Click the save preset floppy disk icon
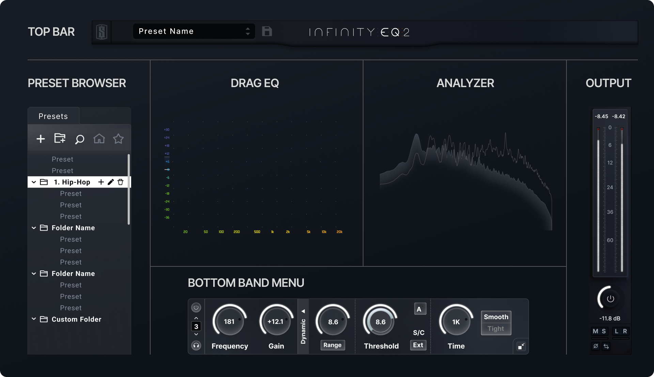 (267, 31)
